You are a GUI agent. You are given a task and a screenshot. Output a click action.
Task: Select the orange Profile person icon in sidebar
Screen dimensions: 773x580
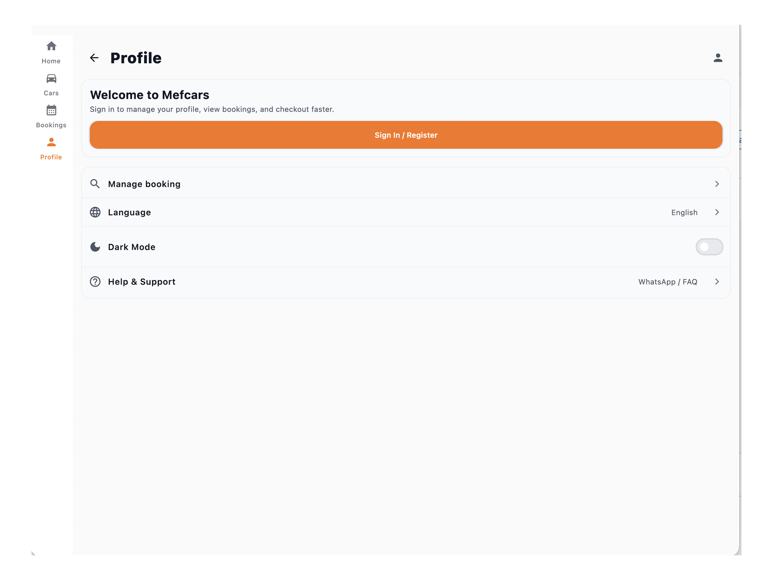coord(51,142)
